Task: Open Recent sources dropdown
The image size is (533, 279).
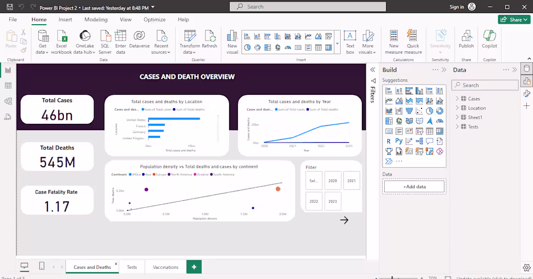Action: [161, 42]
